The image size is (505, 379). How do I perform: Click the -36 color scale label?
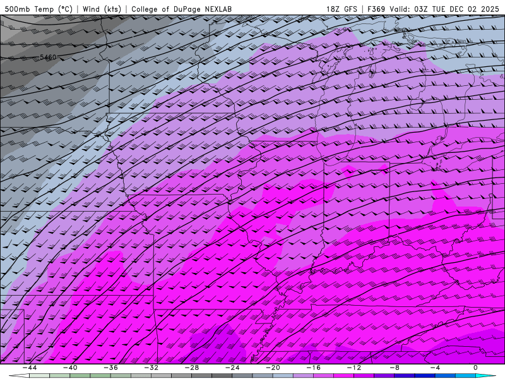(111, 368)
